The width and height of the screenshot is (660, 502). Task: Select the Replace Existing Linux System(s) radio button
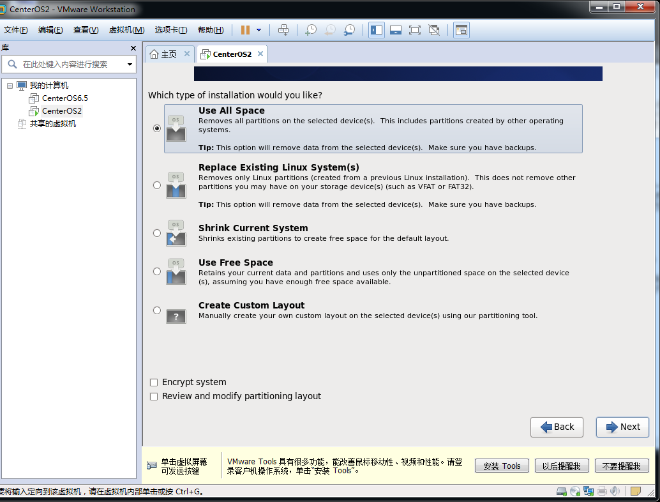point(157,185)
